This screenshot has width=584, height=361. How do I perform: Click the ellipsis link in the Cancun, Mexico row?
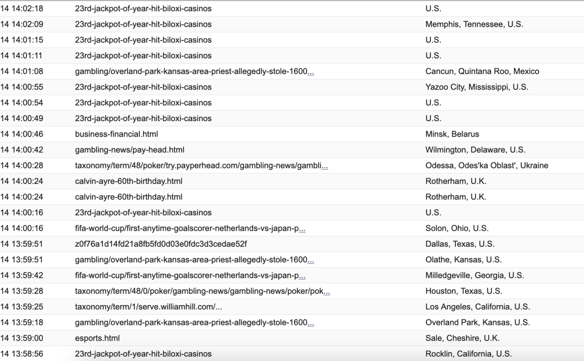pos(310,72)
